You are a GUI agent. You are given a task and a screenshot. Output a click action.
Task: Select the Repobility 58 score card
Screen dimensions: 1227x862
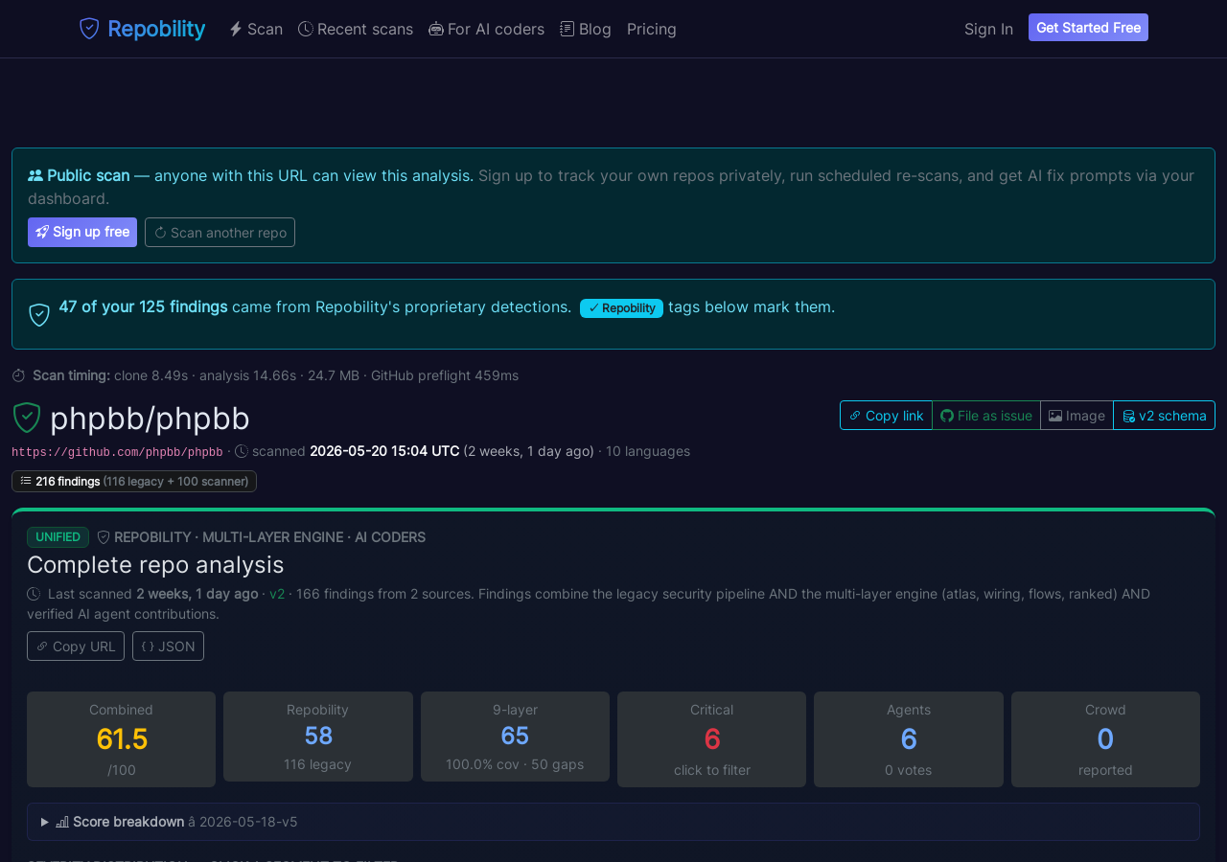point(318,737)
